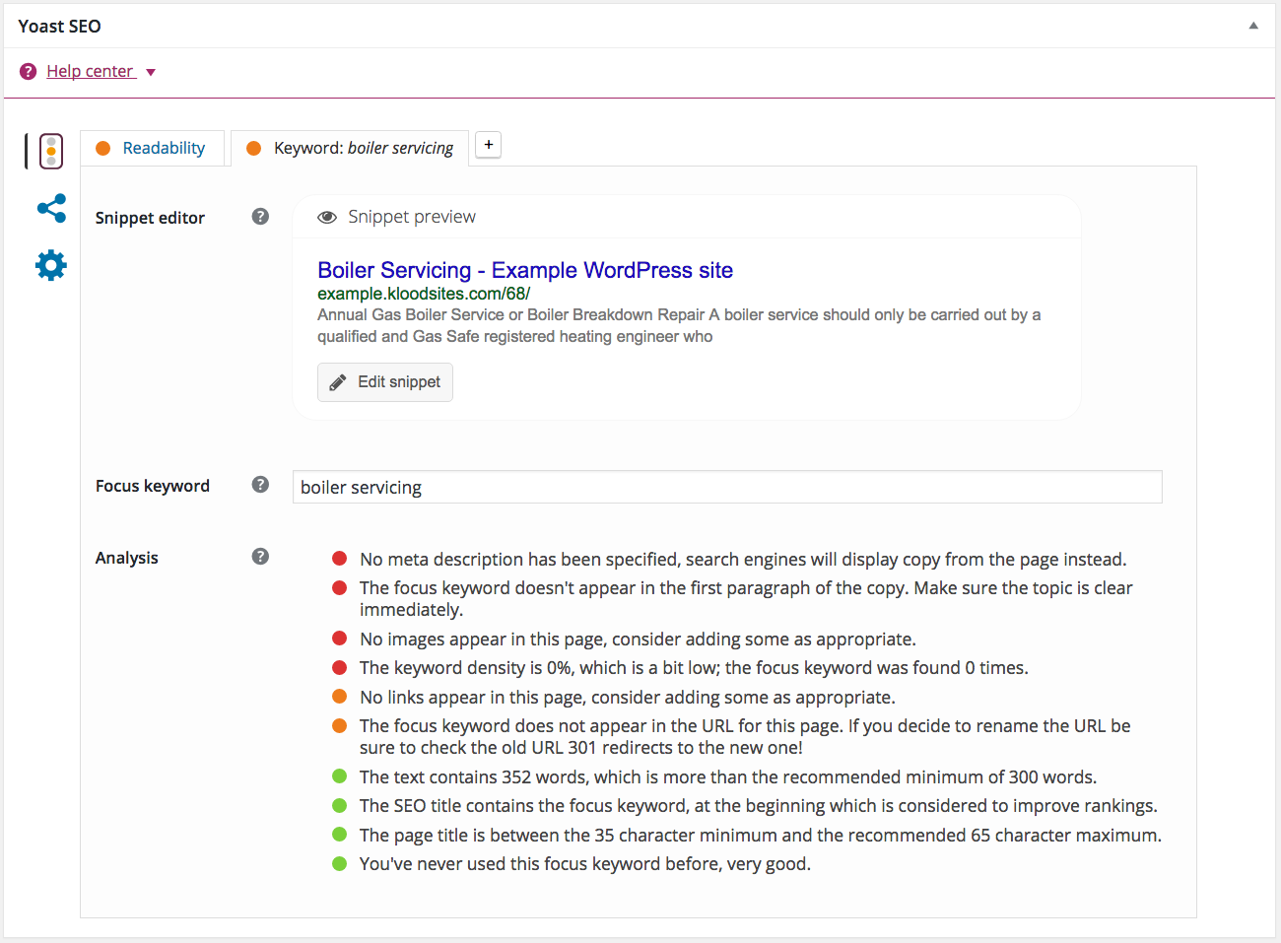Click the Focus keyword input field
Image resolution: width=1281 pixels, height=943 pixels.
(x=727, y=487)
